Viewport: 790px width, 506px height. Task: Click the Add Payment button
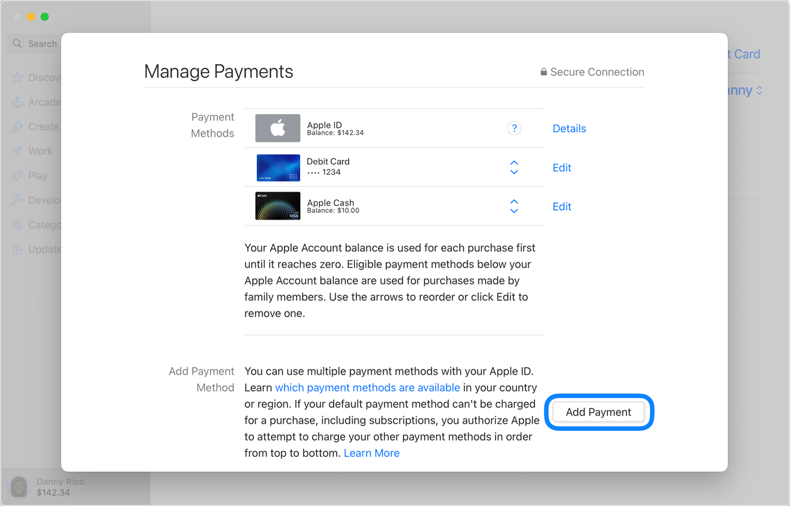(598, 412)
